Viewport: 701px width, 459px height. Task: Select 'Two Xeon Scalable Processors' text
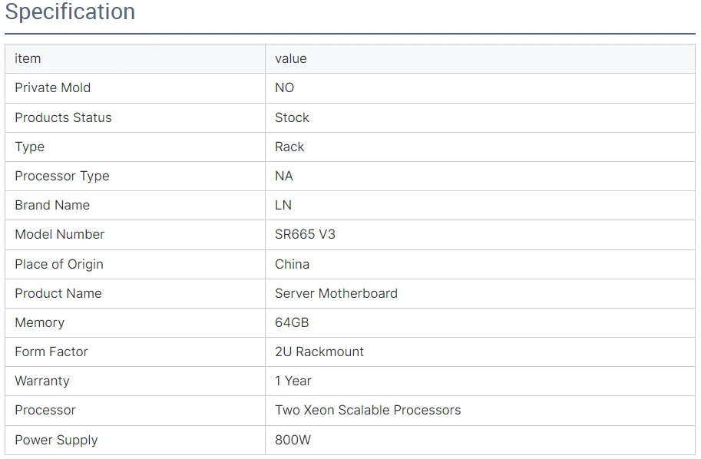[368, 410]
